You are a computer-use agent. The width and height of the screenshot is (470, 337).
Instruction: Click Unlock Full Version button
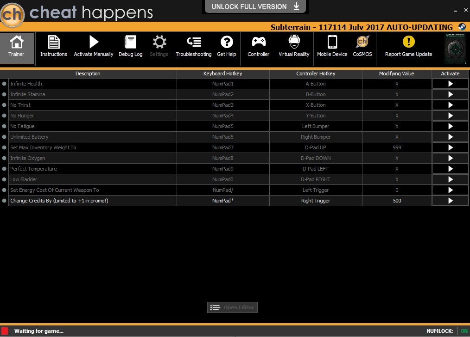255,6
